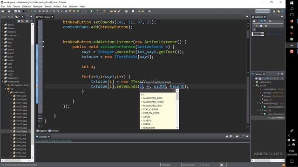Choose TEXT_CURSOR from the suggestion list
298x167 pixels.
click(x=150, y=109)
